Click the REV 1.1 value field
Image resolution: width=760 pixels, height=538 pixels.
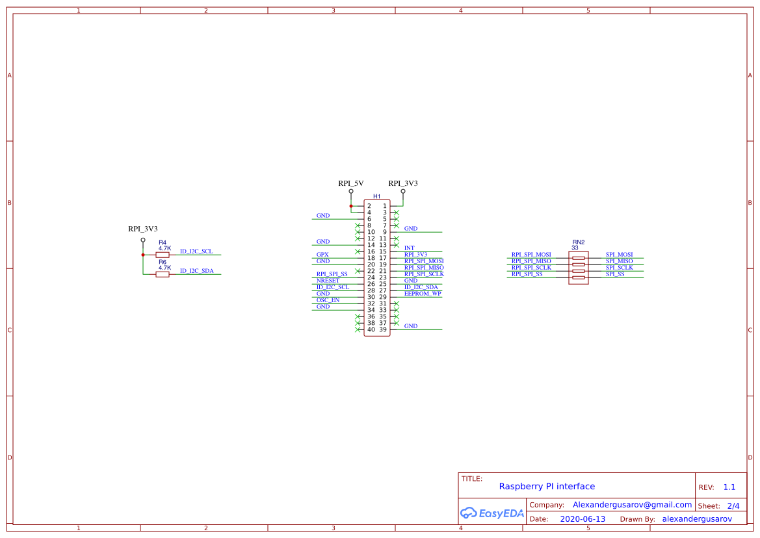click(x=729, y=487)
